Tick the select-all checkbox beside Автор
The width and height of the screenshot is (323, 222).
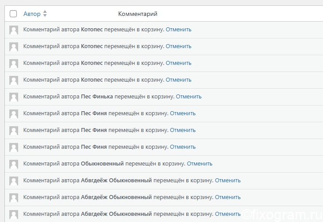(13, 14)
